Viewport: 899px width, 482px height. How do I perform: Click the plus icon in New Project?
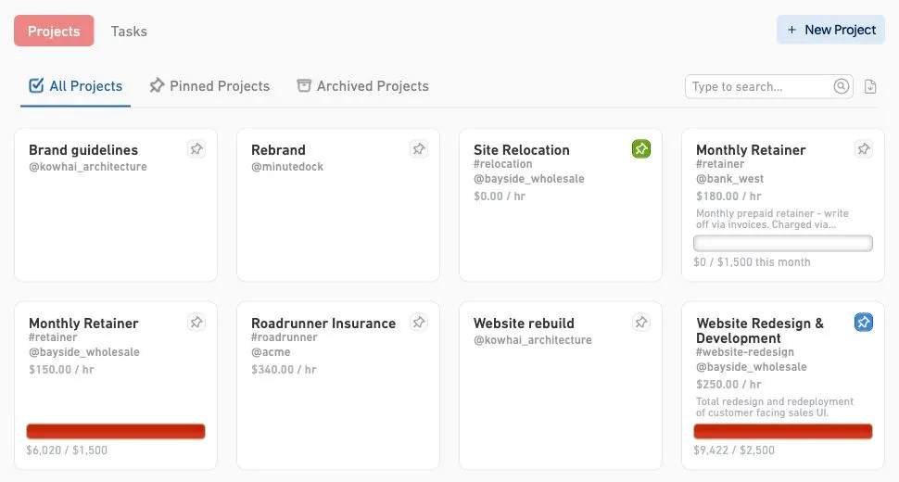pyautogui.click(x=791, y=30)
